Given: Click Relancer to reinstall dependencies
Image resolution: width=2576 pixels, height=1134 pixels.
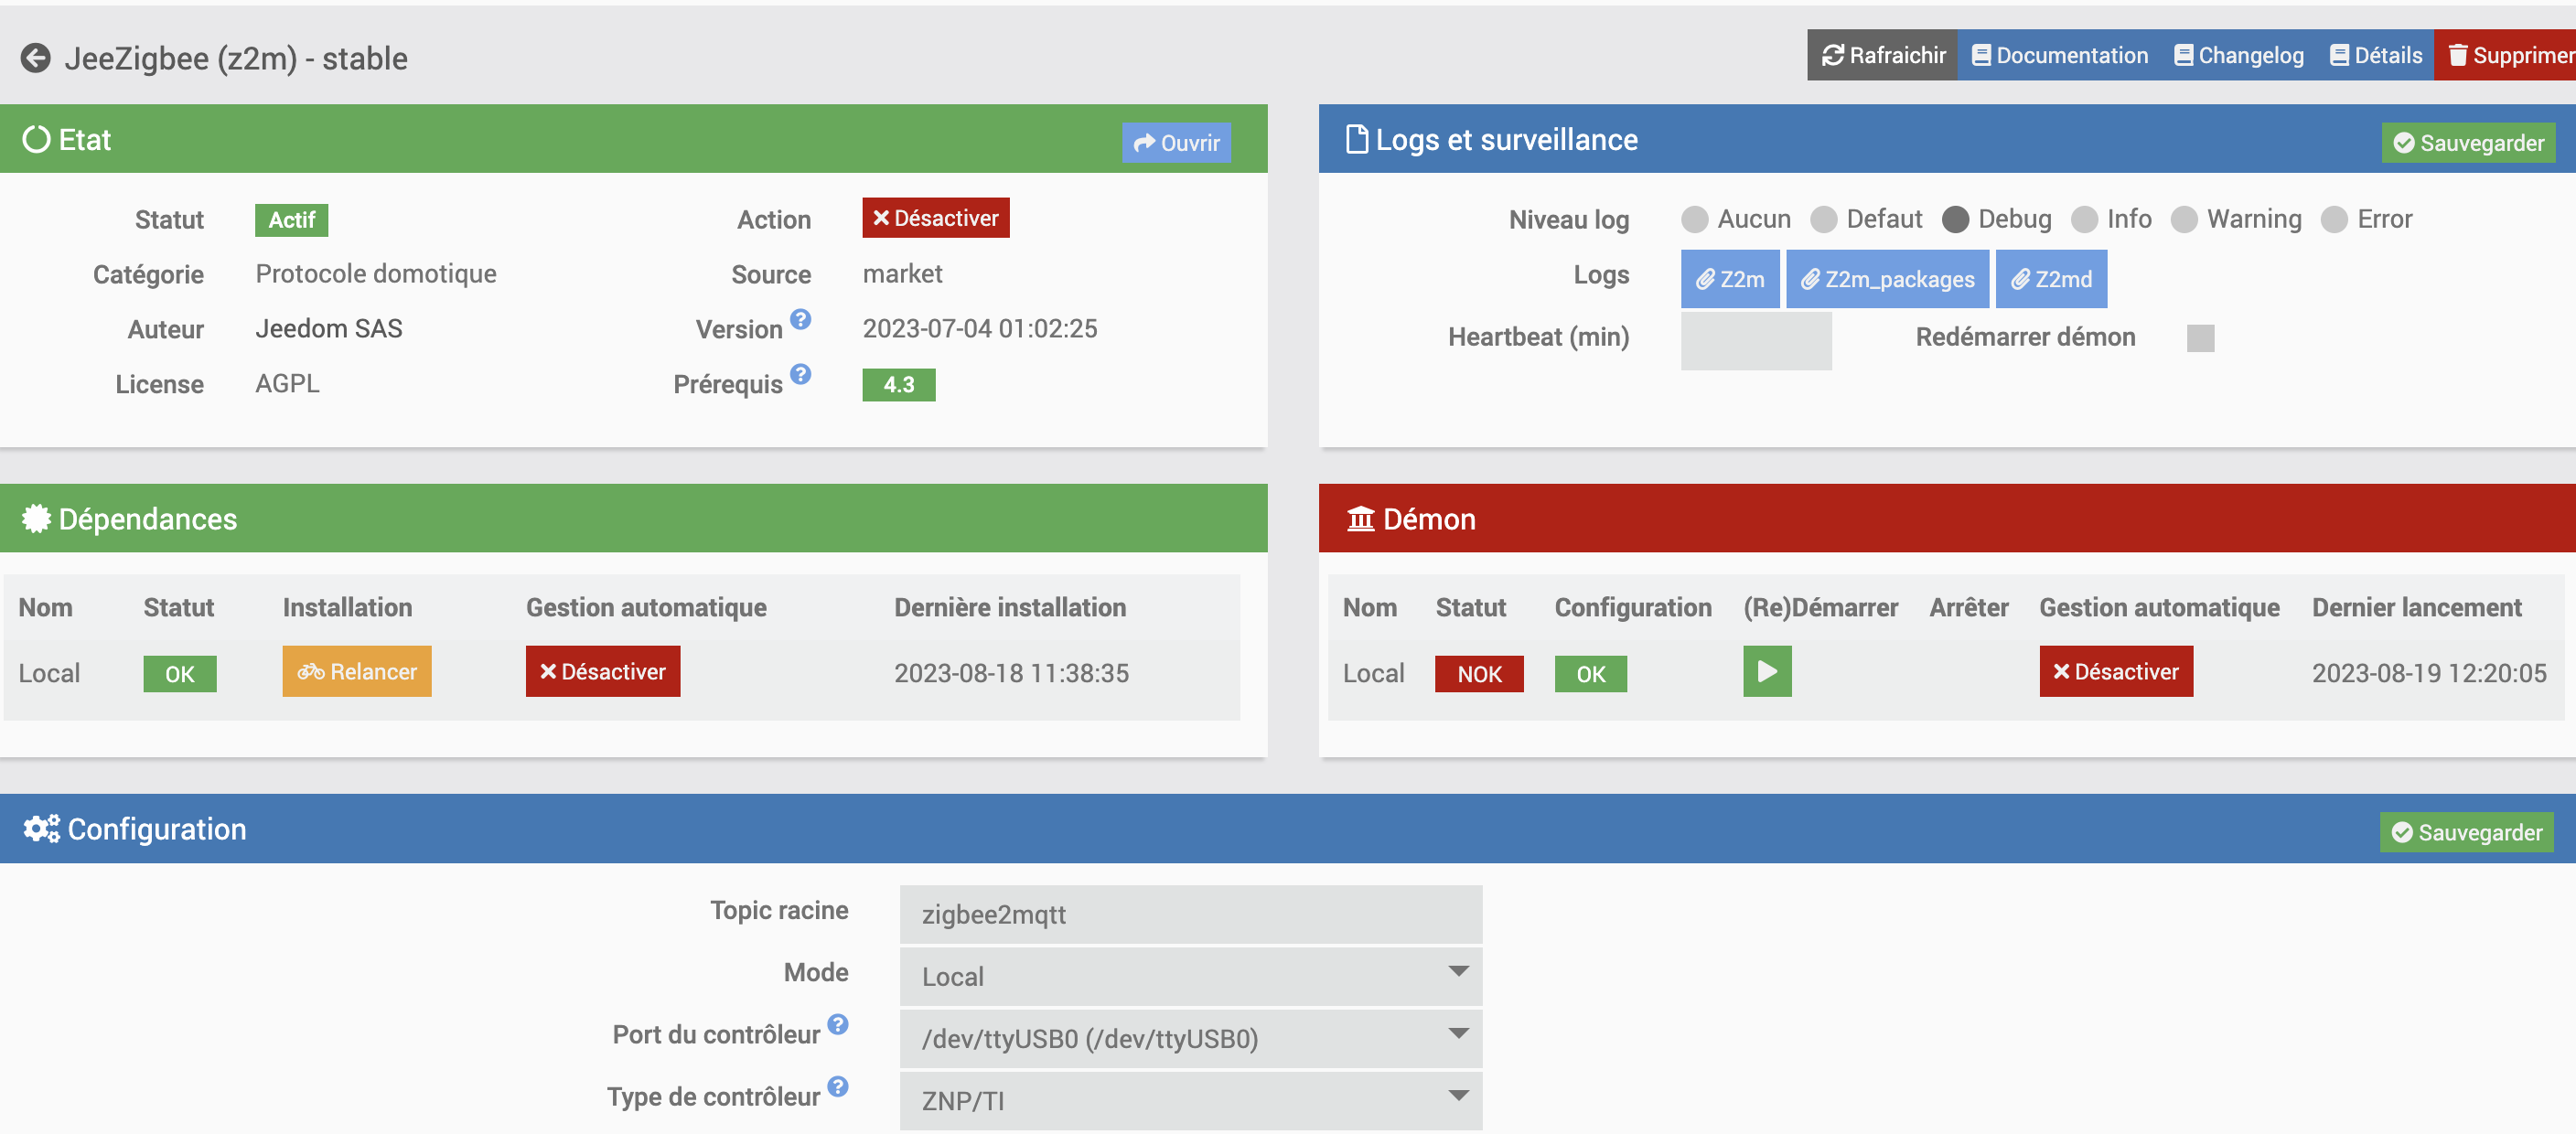Looking at the screenshot, I should click(356, 671).
